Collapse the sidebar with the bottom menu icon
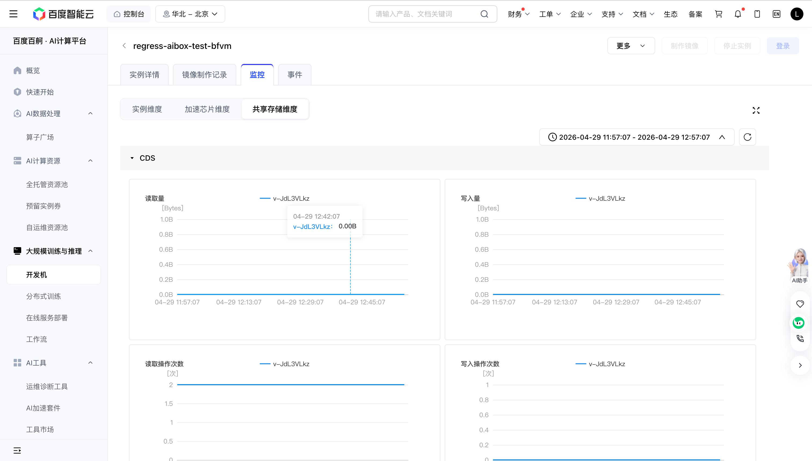 tap(17, 451)
